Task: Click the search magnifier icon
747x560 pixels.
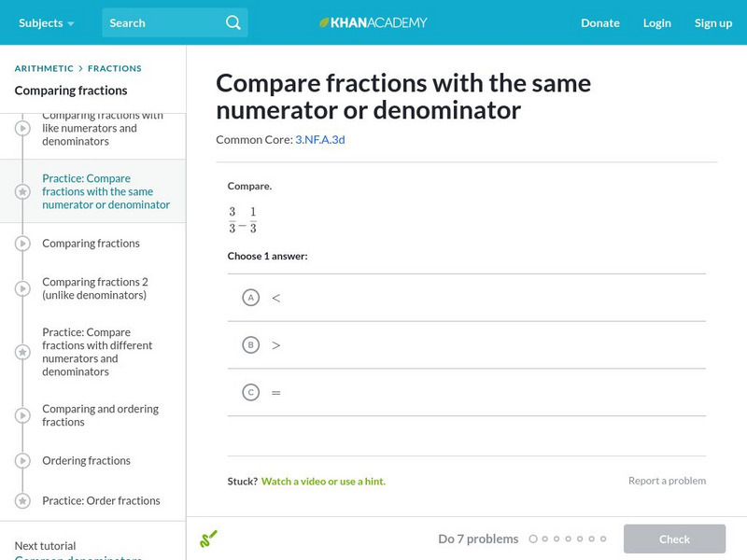Action: (x=233, y=22)
